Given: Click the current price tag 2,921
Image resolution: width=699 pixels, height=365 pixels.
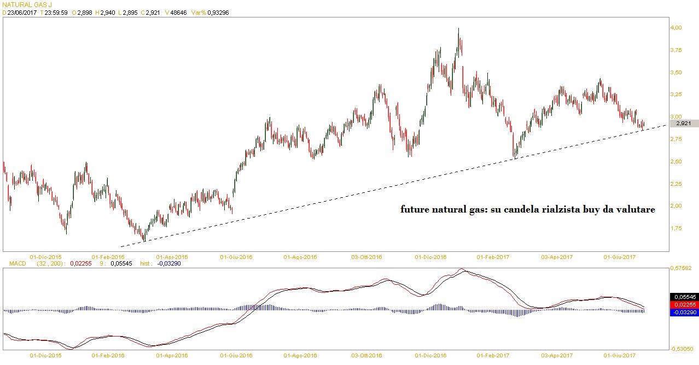Looking at the screenshot, I should click(x=684, y=123).
